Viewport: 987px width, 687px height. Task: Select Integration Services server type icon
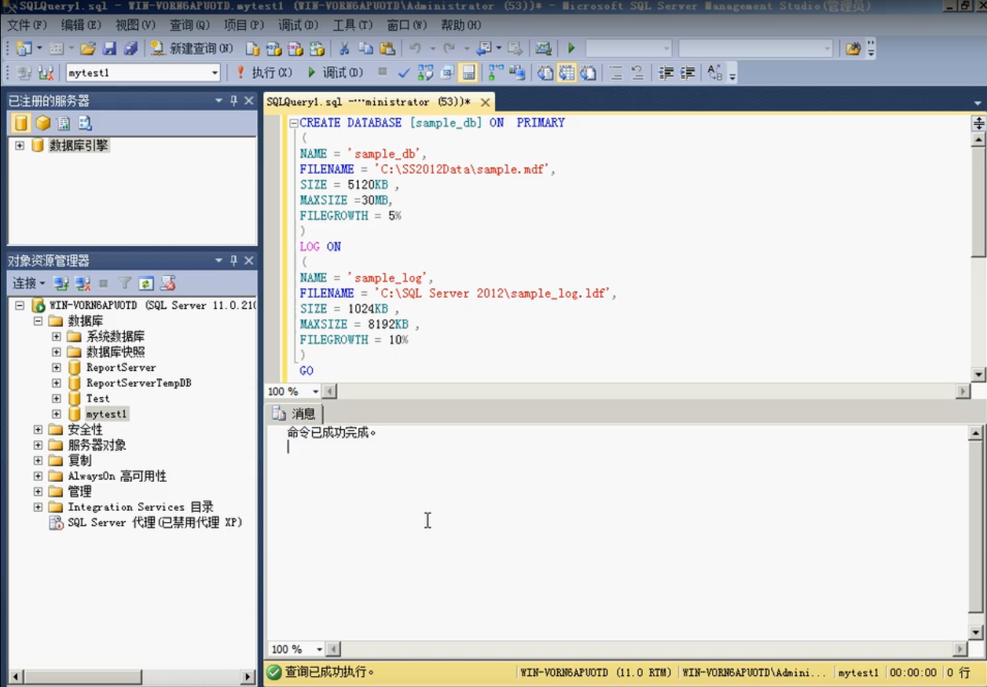coord(85,123)
